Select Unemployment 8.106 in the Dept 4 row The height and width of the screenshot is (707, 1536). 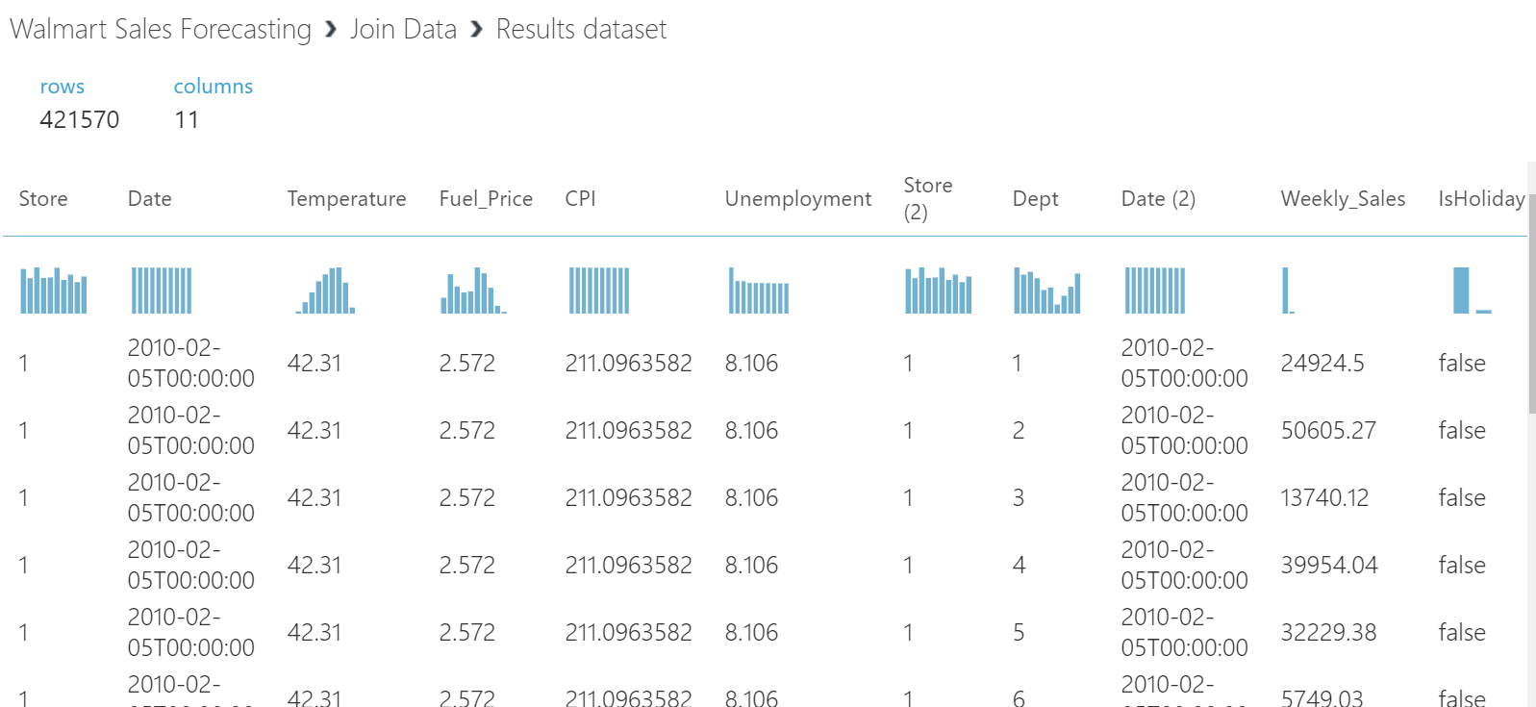[752, 565]
